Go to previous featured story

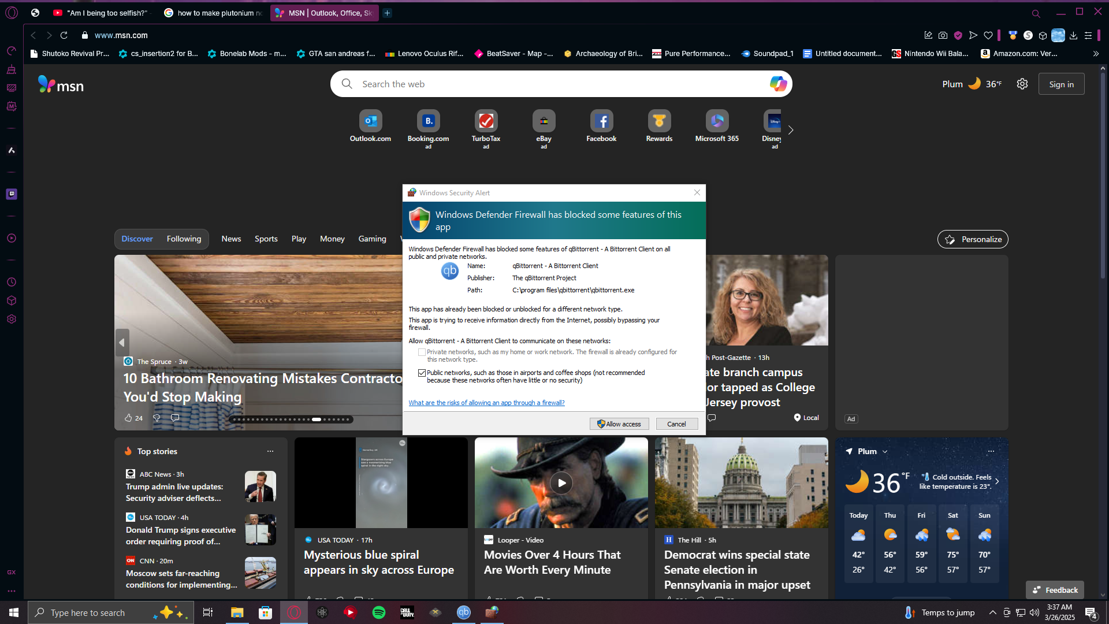[122, 342]
